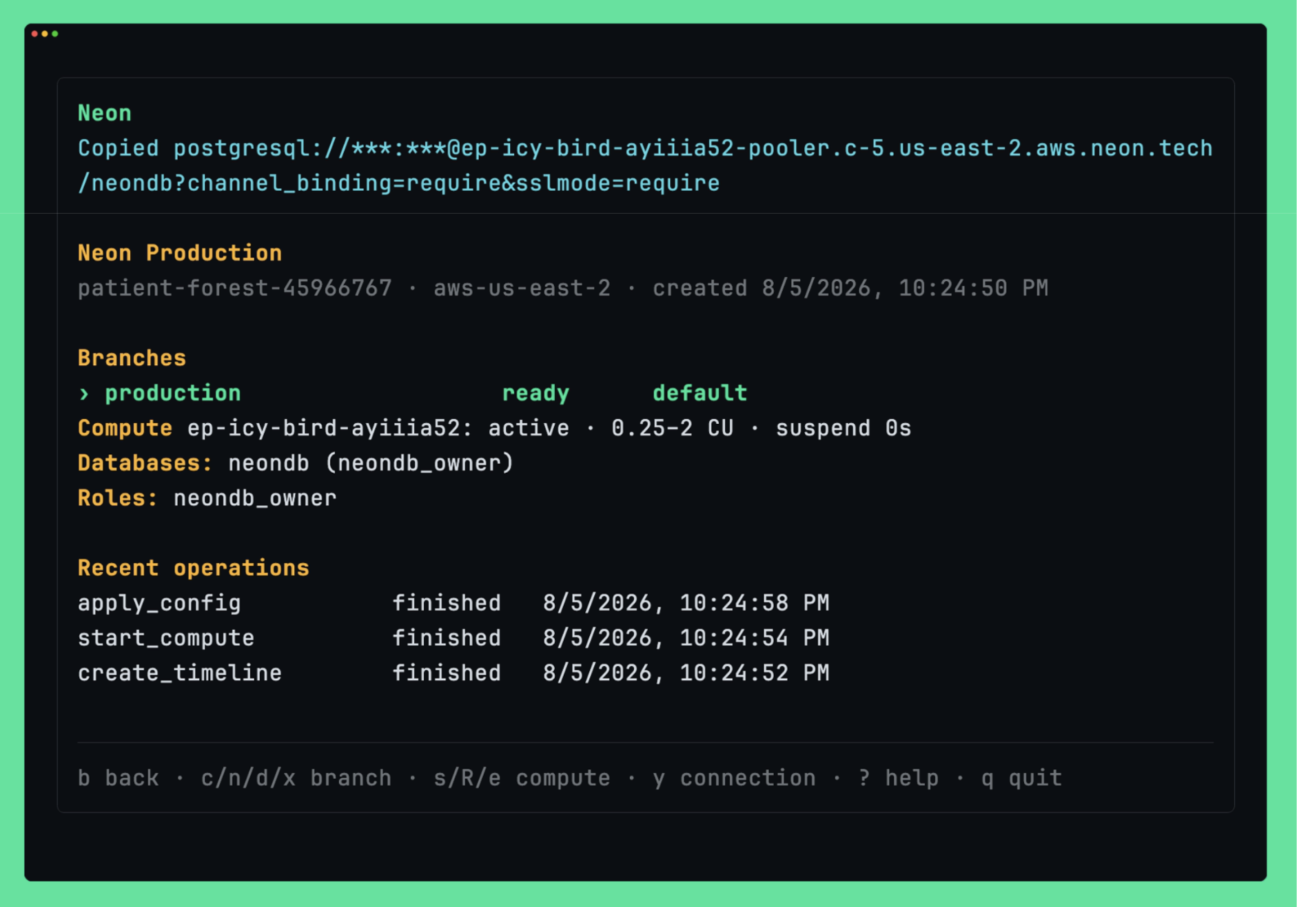This screenshot has height=907, width=1297.
Task: Click the green Neon title text
Action: coord(105,113)
